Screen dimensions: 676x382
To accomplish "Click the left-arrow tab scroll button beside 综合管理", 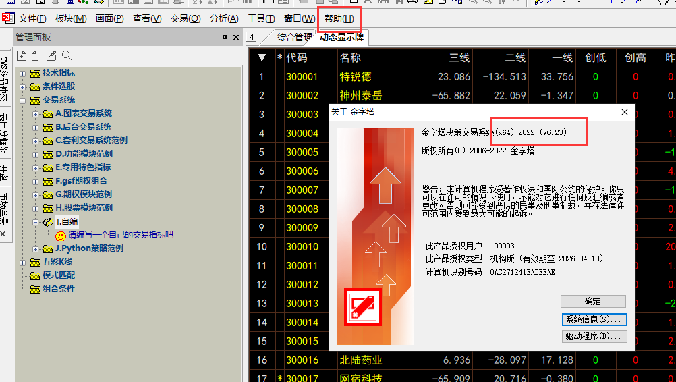I will (x=252, y=37).
